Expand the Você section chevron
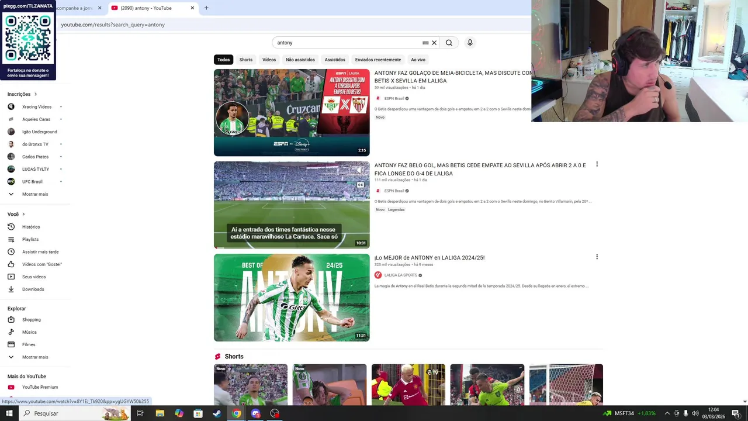 (x=23, y=215)
